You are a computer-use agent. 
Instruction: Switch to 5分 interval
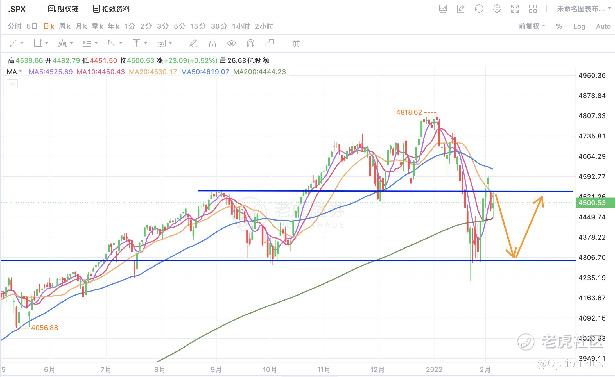point(180,26)
